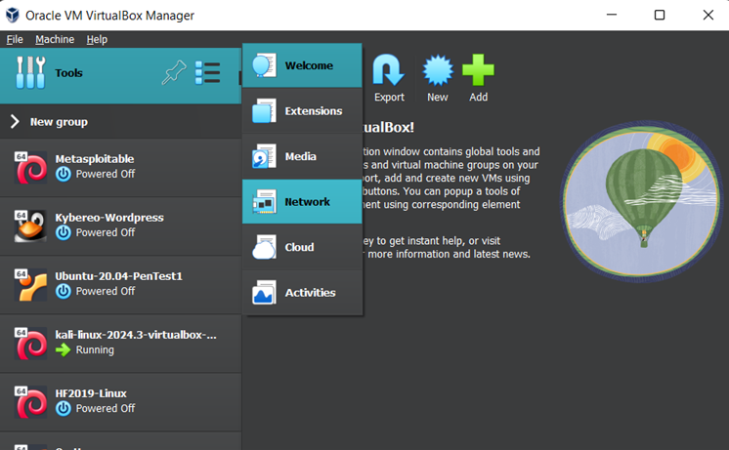Image resolution: width=729 pixels, height=450 pixels.
Task: Click the Media disk icon
Action: [264, 156]
